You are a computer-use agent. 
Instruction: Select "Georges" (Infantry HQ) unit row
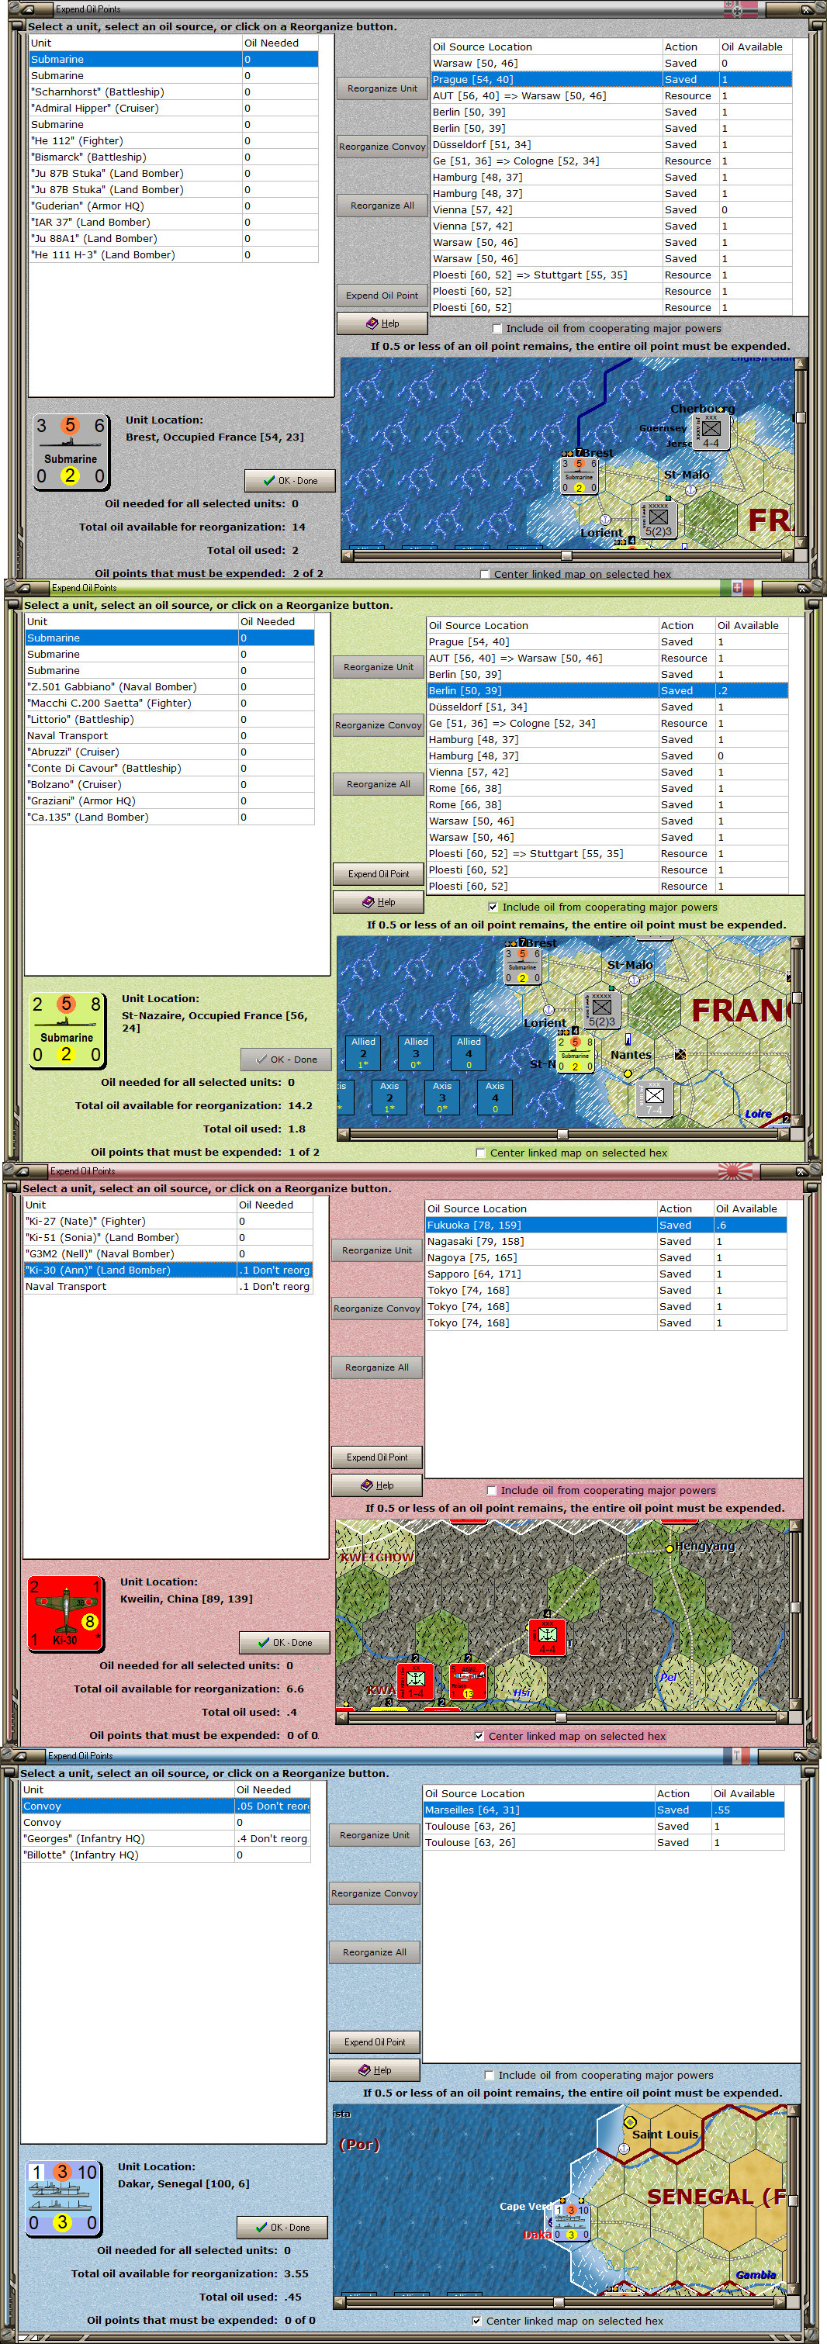pyautogui.click(x=167, y=1839)
